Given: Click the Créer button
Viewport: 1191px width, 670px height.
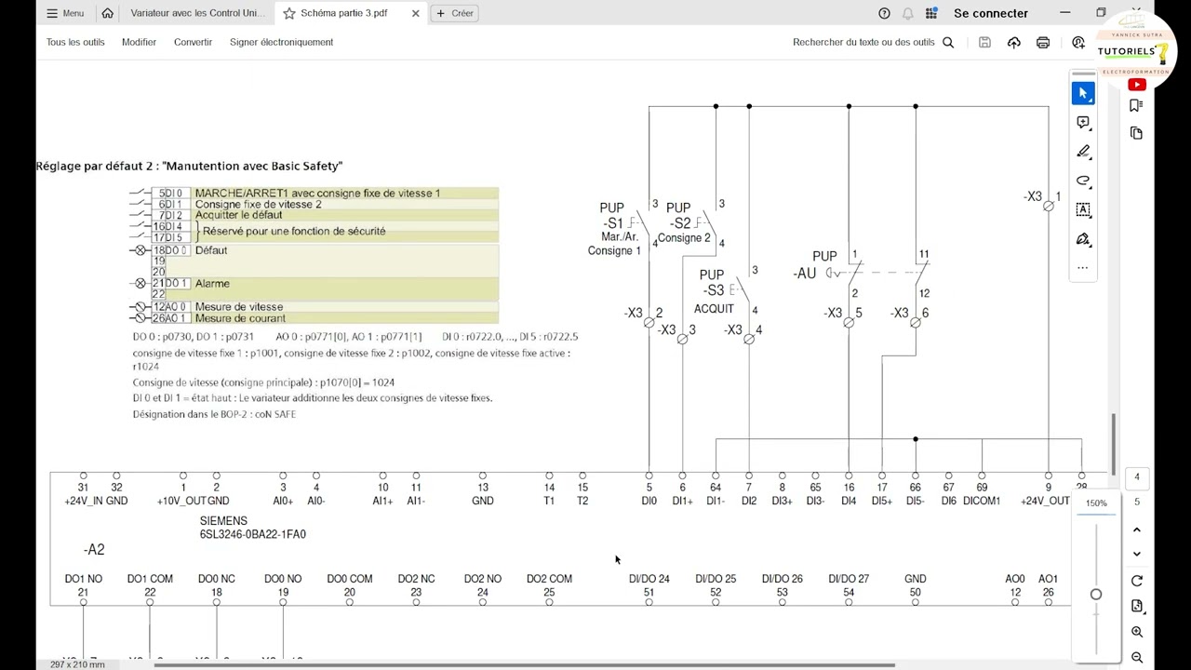Looking at the screenshot, I should [455, 13].
